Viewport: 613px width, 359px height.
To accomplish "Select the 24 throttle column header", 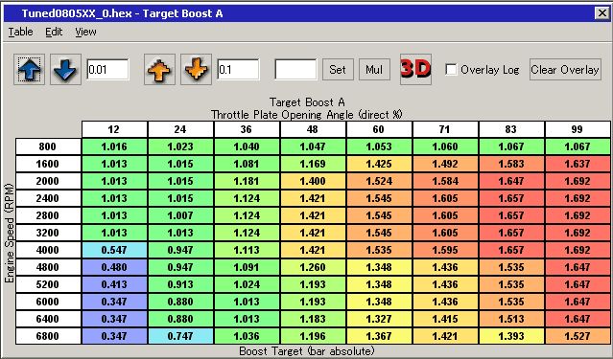I will click(x=180, y=129).
